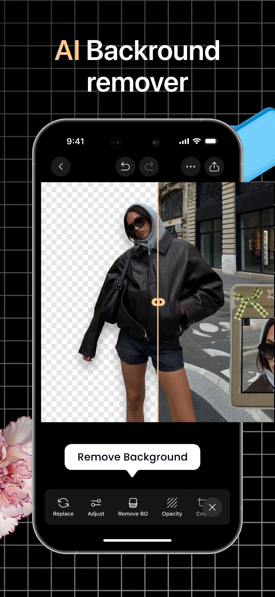Screen dimensions: 275x597
Task: Click the orange before/after slider handle
Action: (x=158, y=302)
